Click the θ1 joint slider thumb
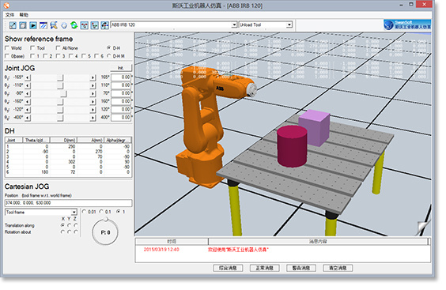The image size is (446, 290). click(60, 77)
